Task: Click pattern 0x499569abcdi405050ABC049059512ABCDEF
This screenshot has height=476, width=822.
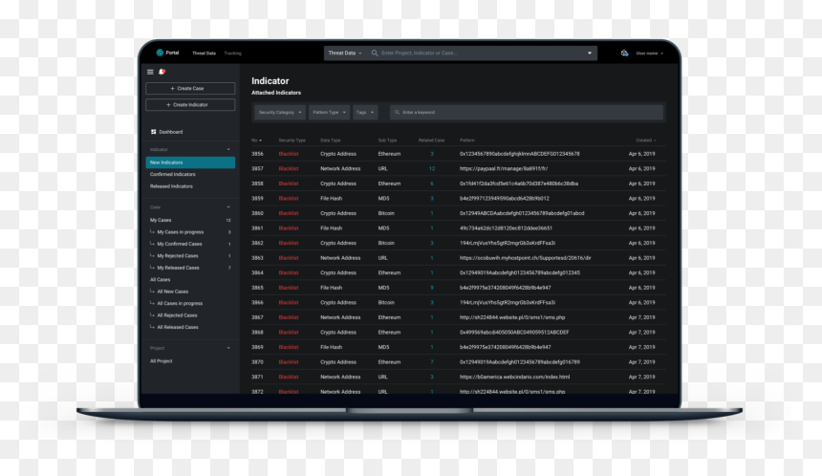Action: pos(514,333)
